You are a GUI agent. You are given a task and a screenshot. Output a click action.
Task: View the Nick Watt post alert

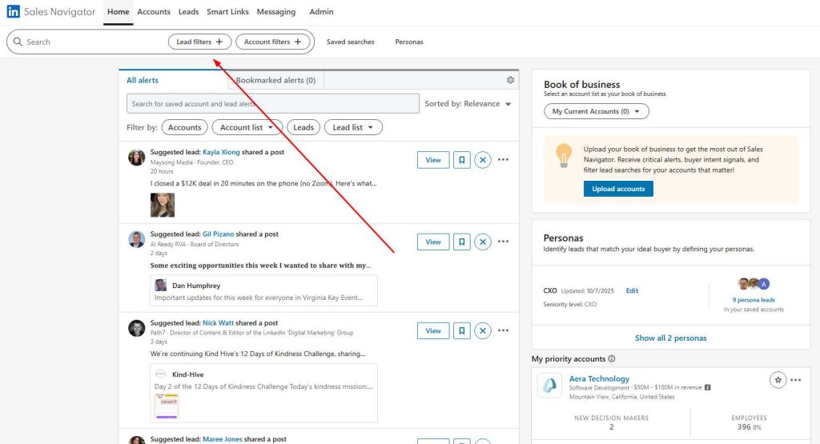coord(433,330)
